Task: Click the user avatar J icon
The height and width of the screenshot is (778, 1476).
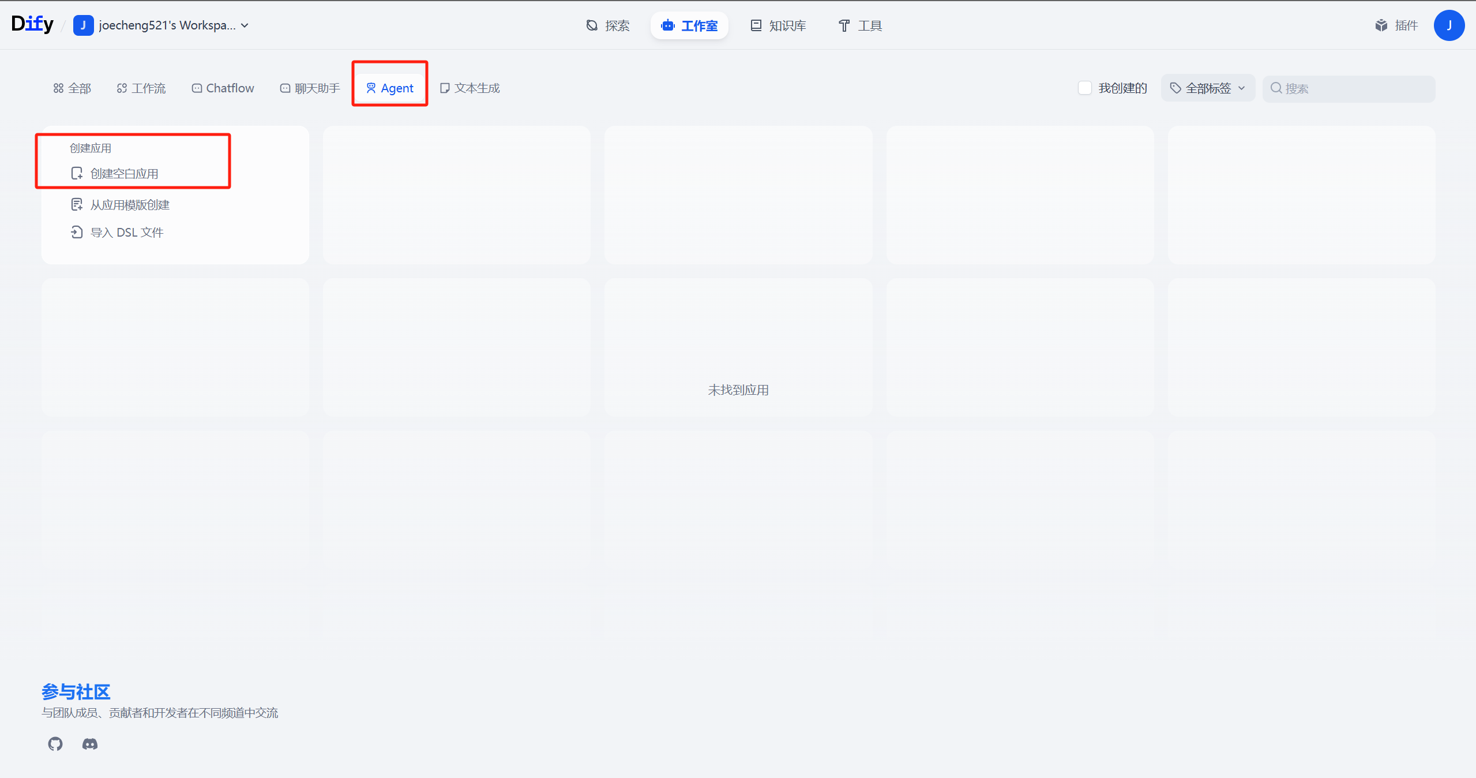Action: pyautogui.click(x=1448, y=25)
